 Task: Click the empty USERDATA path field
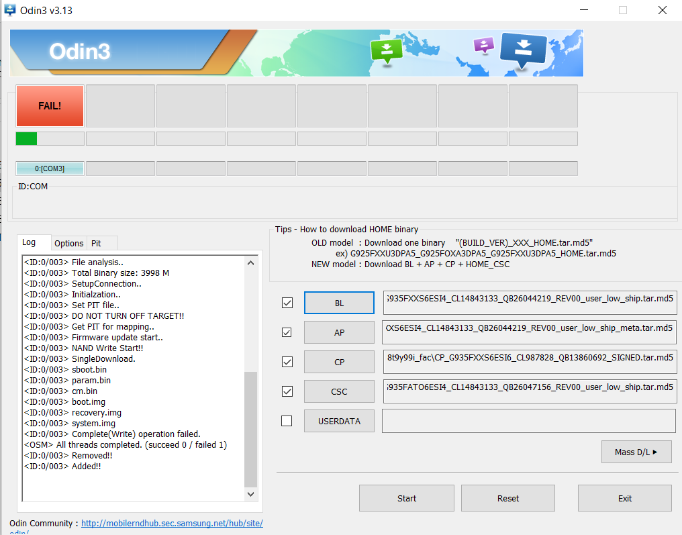point(529,421)
